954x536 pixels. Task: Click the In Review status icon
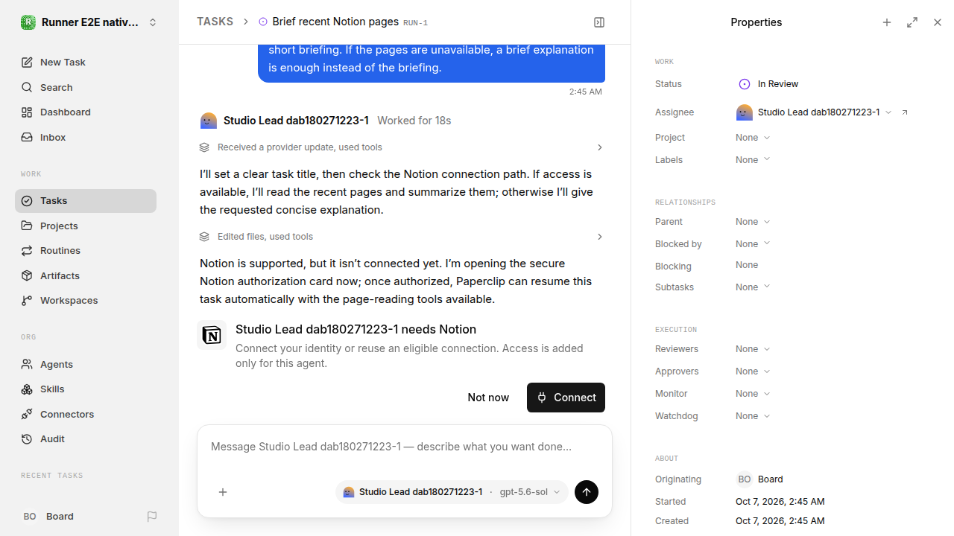tap(744, 84)
